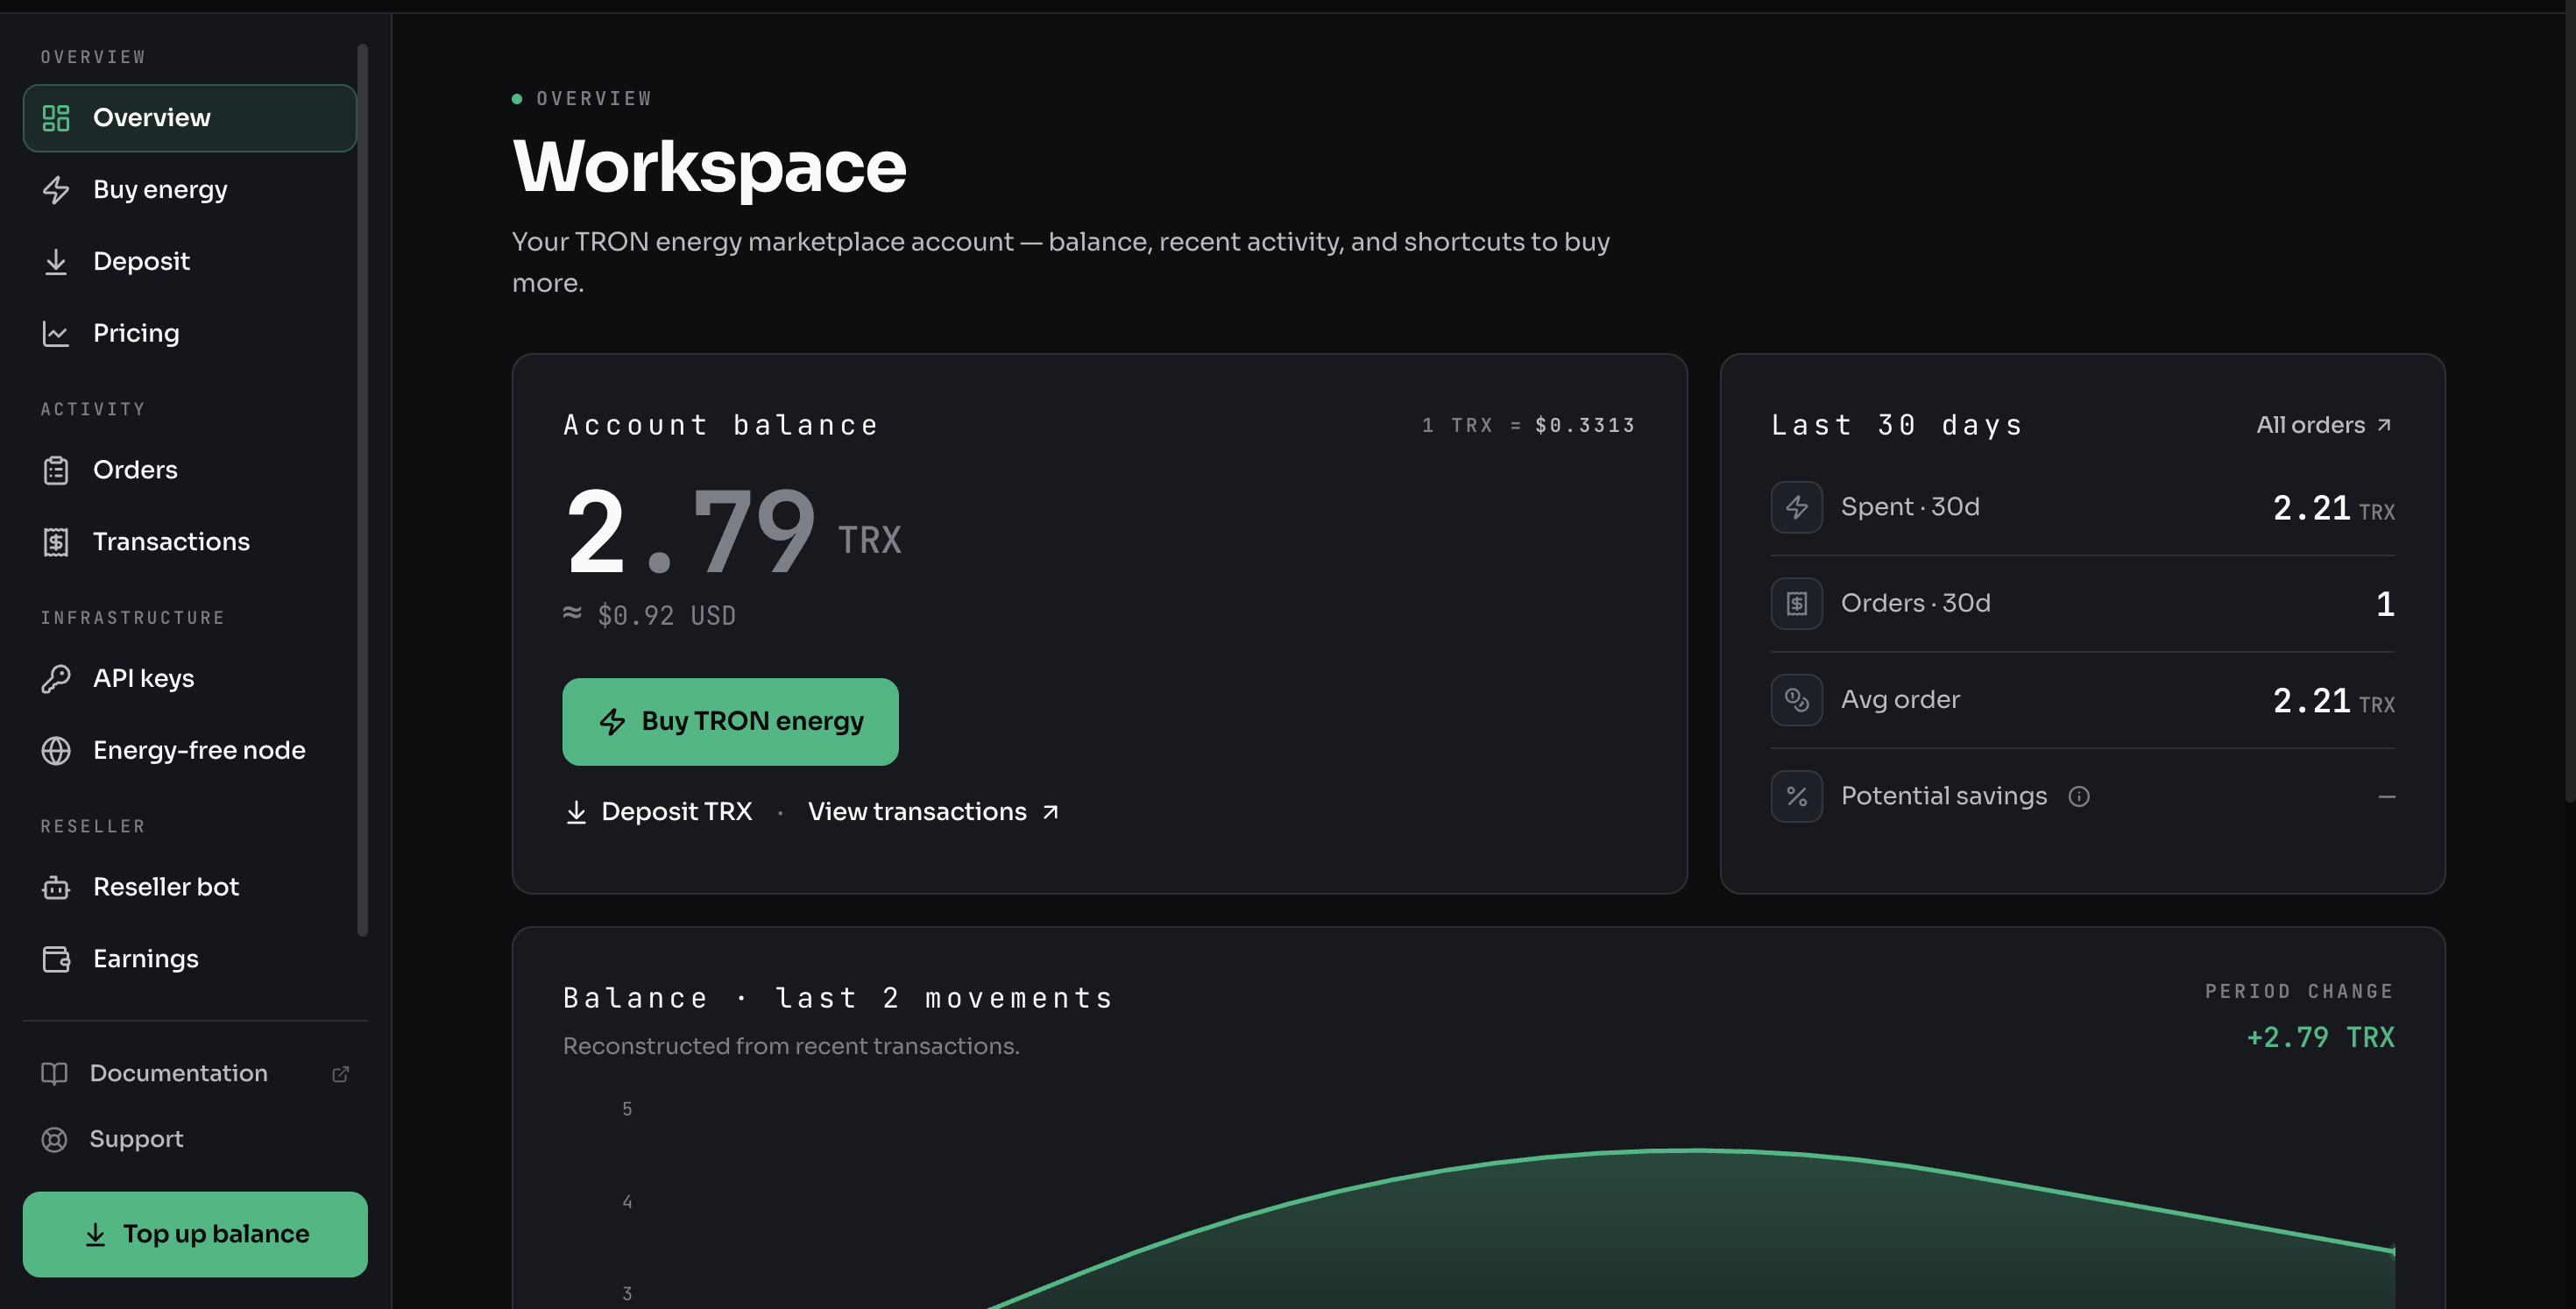Click the Support lifebuoy icon
This screenshot has width=2576, height=1309.
[54, 1139]
